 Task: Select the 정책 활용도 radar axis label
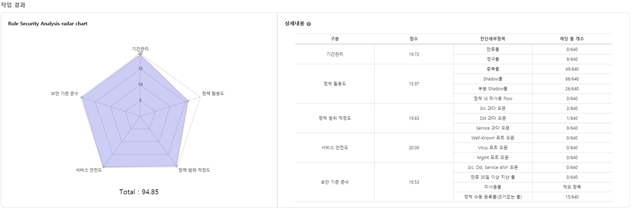pyautogui.click(x=213, y=93)
